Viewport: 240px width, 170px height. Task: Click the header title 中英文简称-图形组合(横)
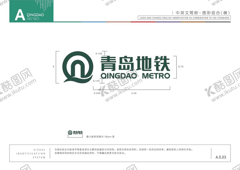[203, 13]
